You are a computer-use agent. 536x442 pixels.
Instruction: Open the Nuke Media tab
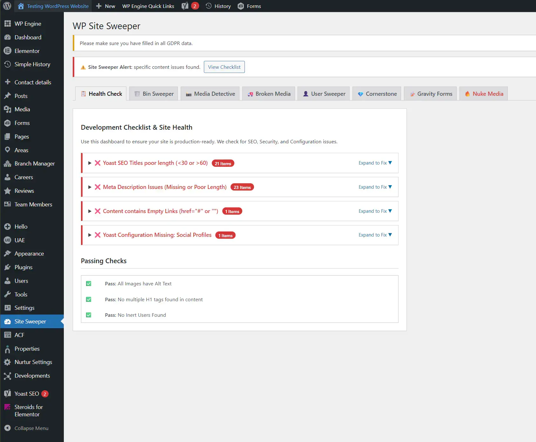tap(484, 94)
